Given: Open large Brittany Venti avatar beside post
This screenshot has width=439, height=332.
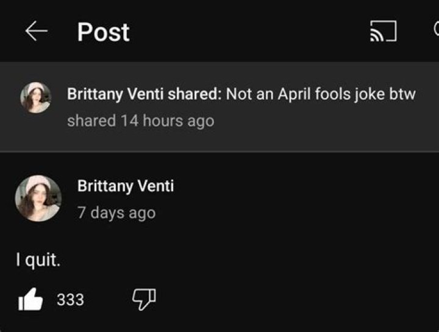Looking at the screenshot, I should pyautogui.click(x=38, y=199).
